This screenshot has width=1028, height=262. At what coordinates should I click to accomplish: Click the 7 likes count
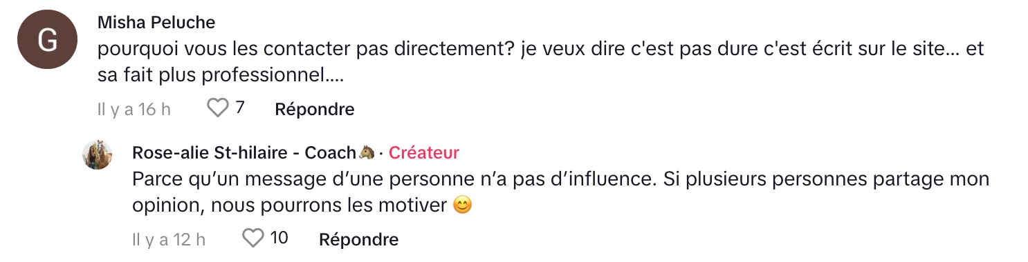(x=239, y=108)
